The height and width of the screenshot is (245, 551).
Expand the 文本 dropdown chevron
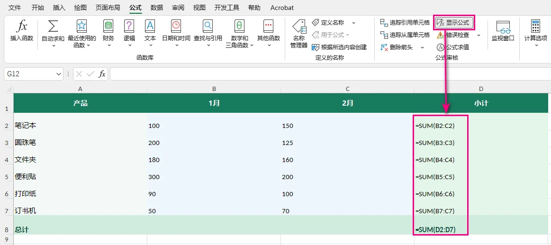(x=150, y=45)
